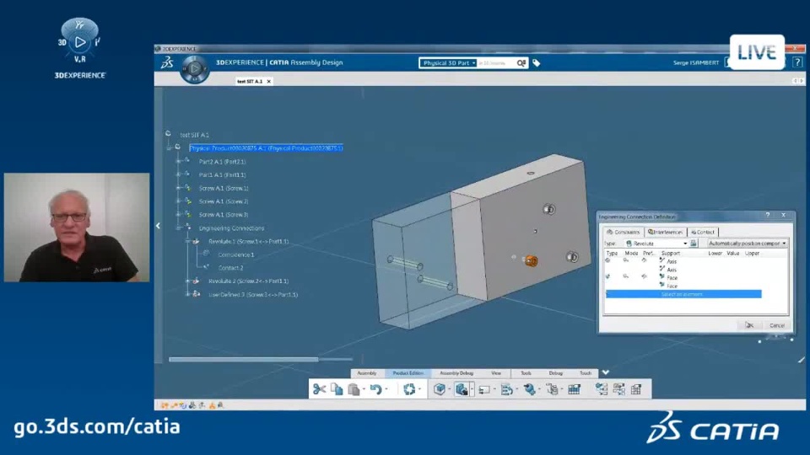The width and height of the screenshot is (810, 455).
Task: Expand the UserDefined.3 tree node
Action: [x=188, y=294]
